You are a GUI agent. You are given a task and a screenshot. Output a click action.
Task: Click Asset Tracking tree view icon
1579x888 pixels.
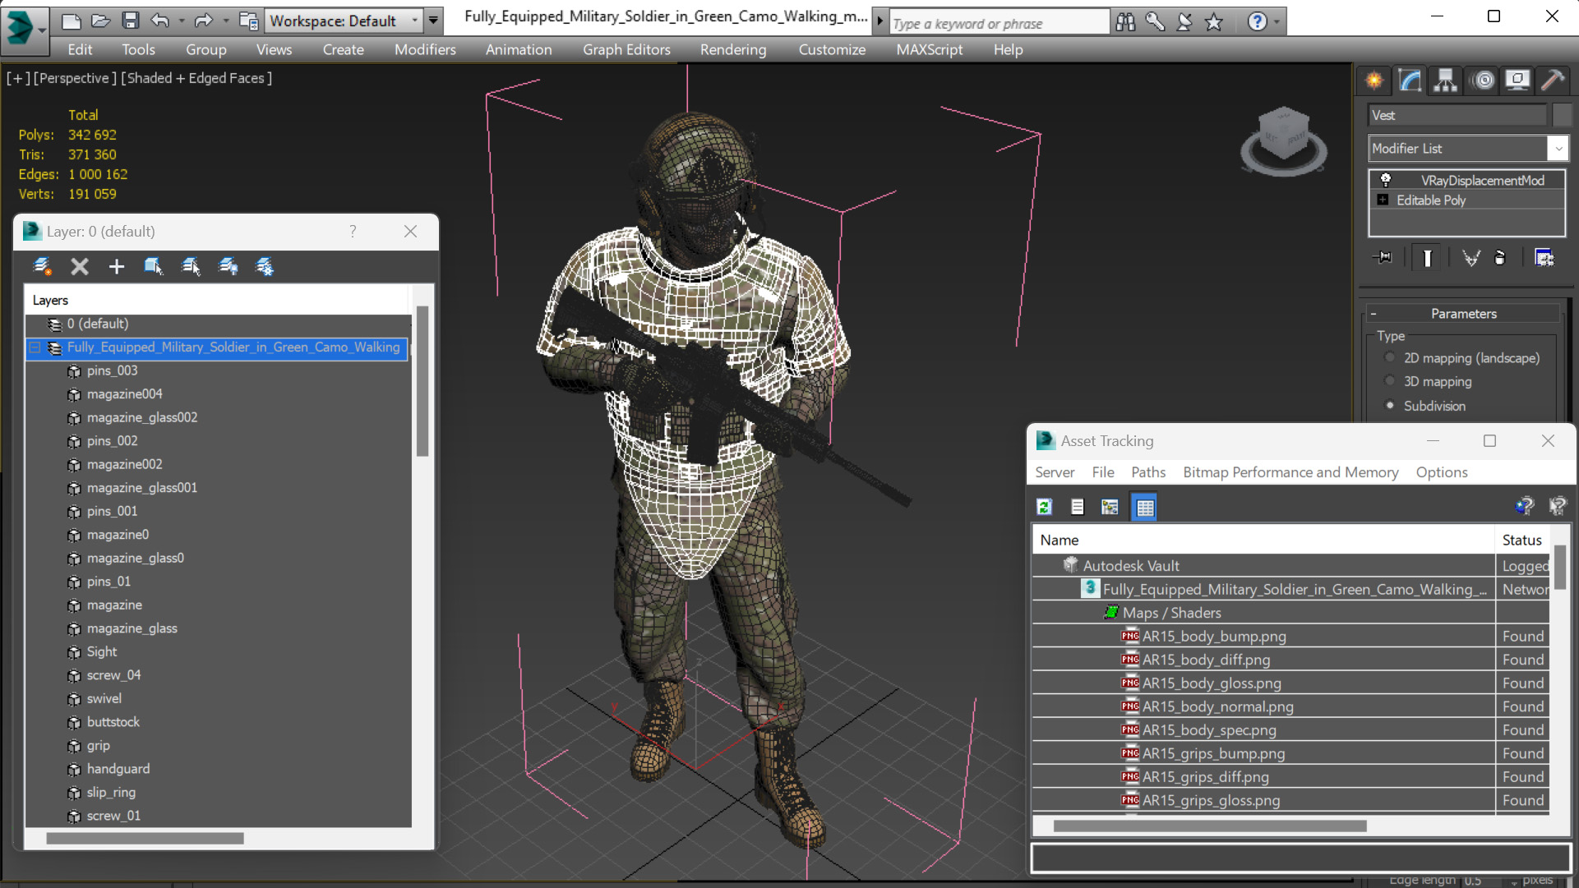(x=1110, y=507)
